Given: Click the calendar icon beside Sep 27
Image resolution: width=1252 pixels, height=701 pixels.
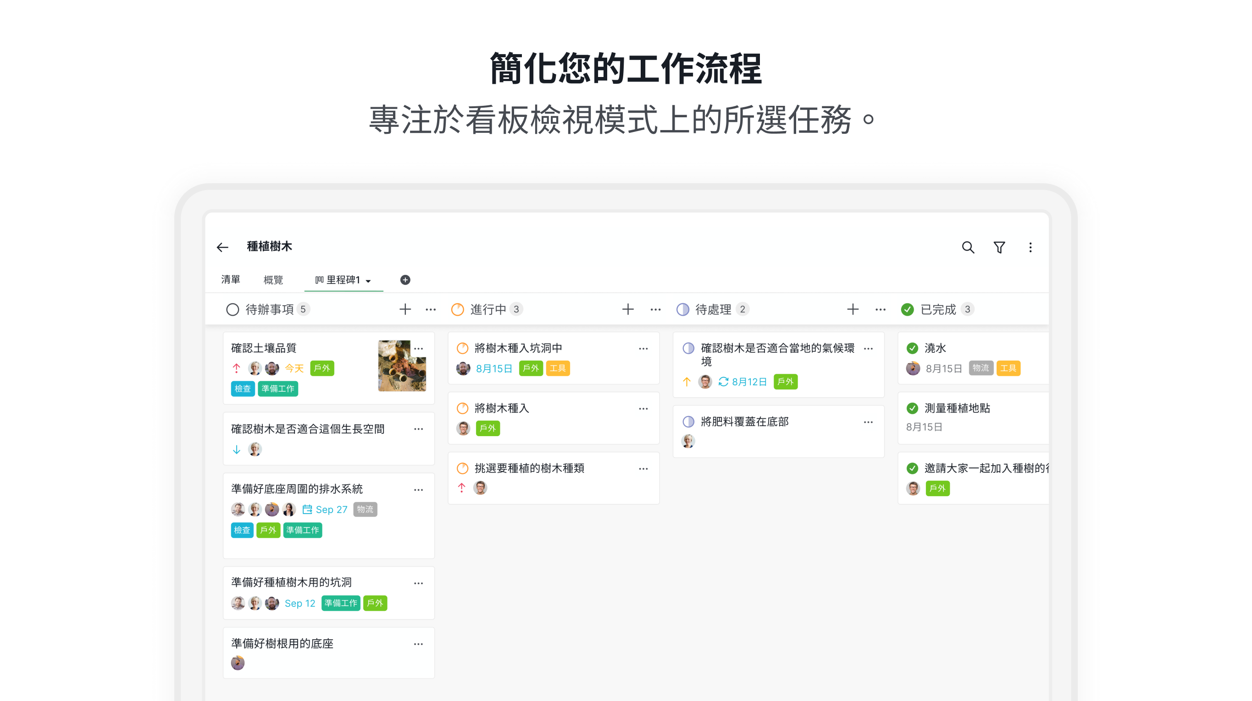Looking at the screenshot, I should (307, 509).
